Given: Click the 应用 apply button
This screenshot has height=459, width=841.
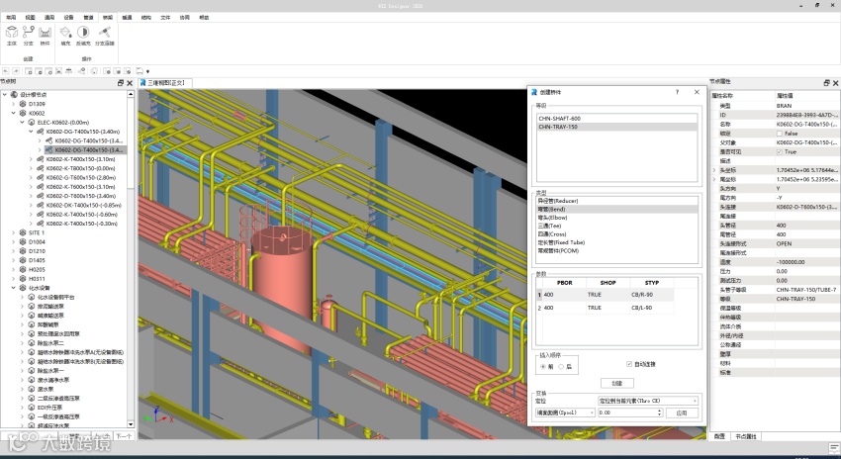Looking at the screenshot, I should [681, 413].
